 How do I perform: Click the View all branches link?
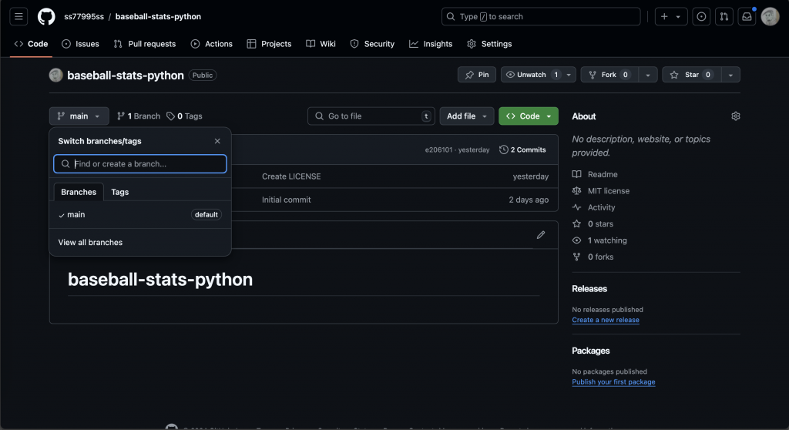[x=90, y=243]
